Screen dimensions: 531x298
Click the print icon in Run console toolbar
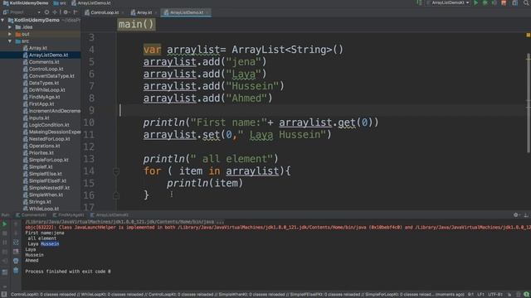[x=16, y=261]
